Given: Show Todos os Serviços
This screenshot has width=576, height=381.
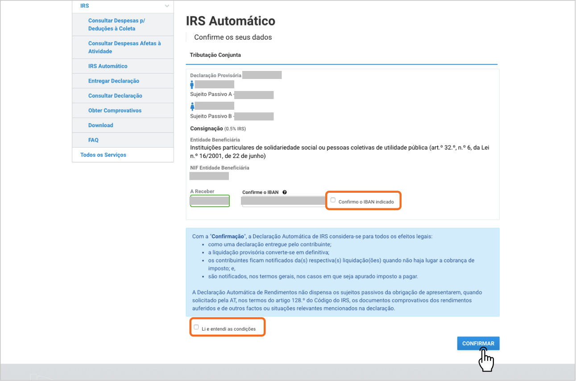Looking at the screenshot, I should coord(103,155).
